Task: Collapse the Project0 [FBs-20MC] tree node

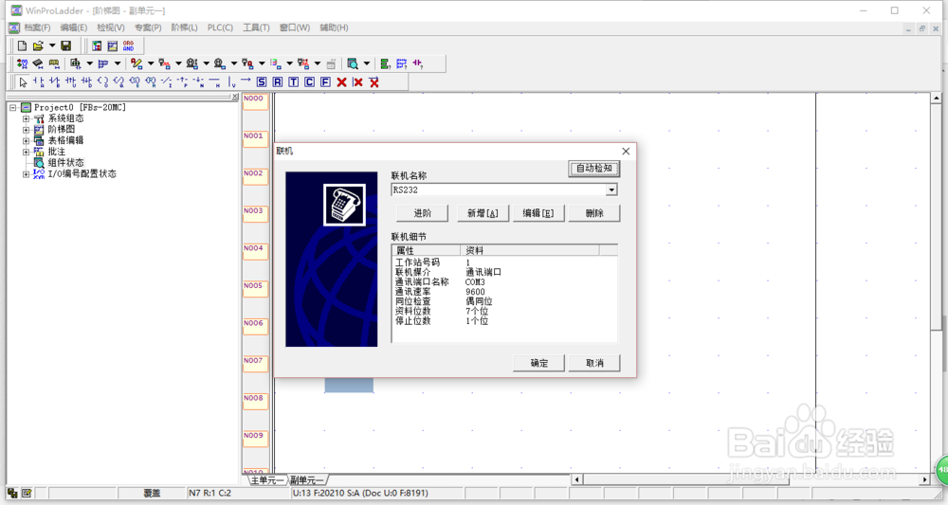Action: tap(12, 107)
